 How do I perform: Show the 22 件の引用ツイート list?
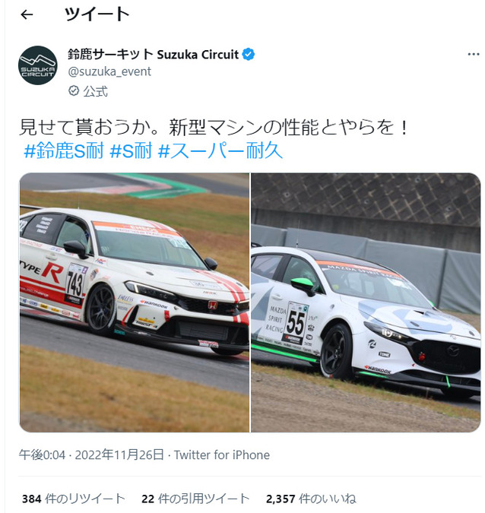click(195, 499)
